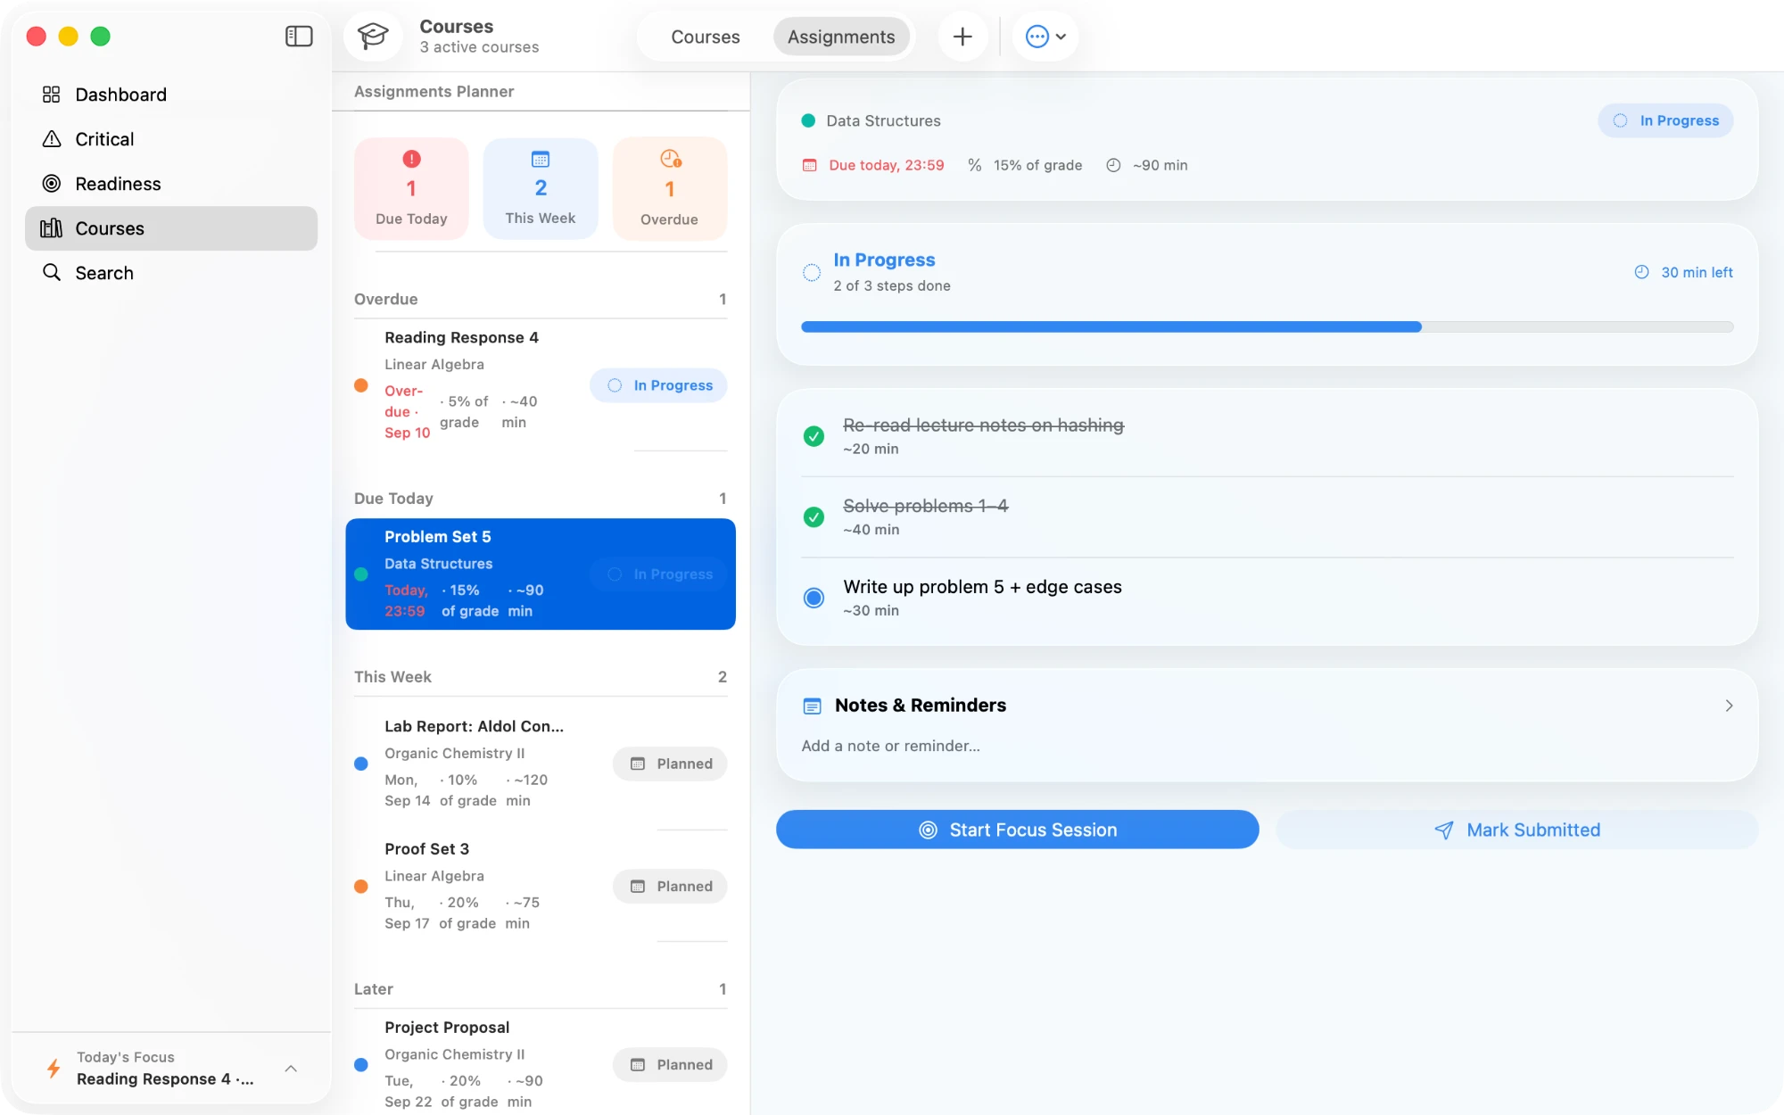The height and width of the screenshot is (1115, 1784).
Task: Uncheck Re-read lecture notes on hashing
Action: (x=814, y=436)
